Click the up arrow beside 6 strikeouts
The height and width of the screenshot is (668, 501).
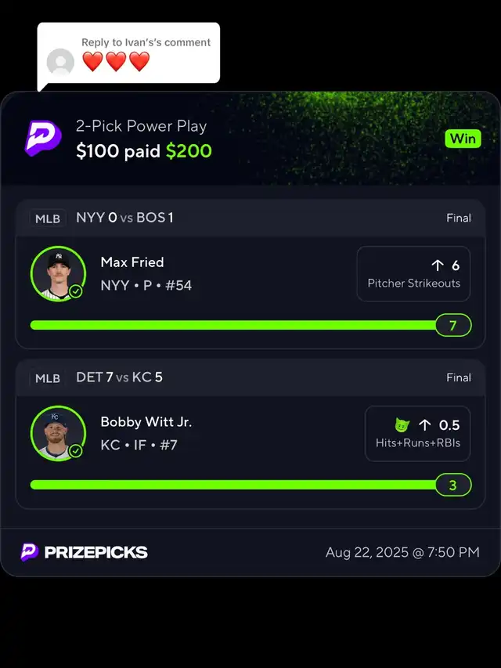click(438, 265)
